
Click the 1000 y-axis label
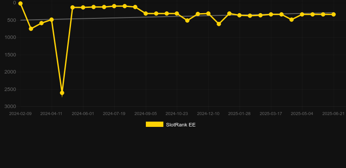click(11, 37)
